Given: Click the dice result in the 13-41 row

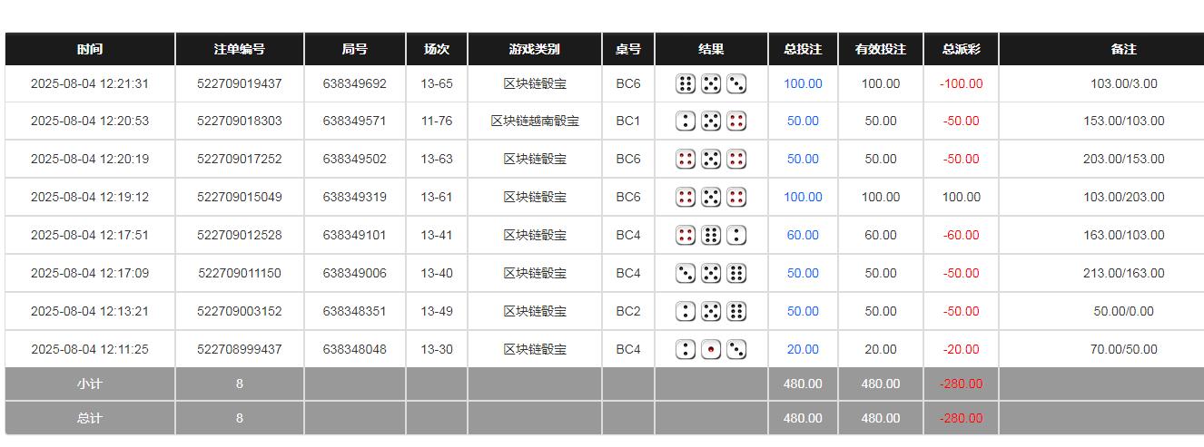Looking at the screenshot, I should (x=711, y=236).
